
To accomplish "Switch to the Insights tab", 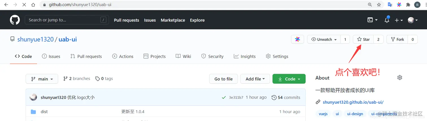I will point(245,56).
